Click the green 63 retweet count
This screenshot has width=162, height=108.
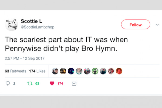click(37, 83)
